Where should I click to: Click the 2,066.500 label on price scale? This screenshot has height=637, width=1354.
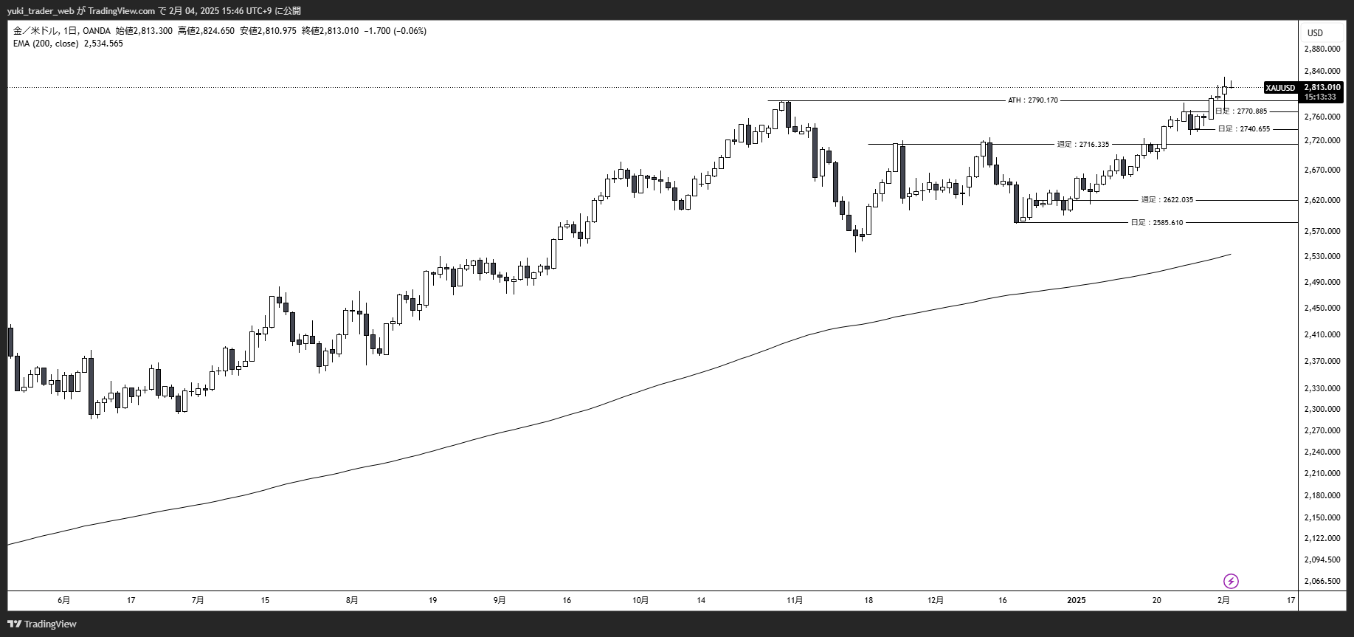pos(1322,581)
